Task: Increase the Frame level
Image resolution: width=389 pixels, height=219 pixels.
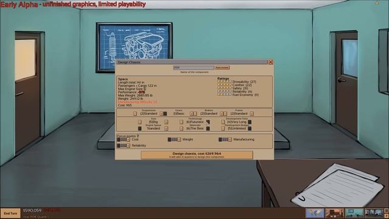Action: coord(252,114)
